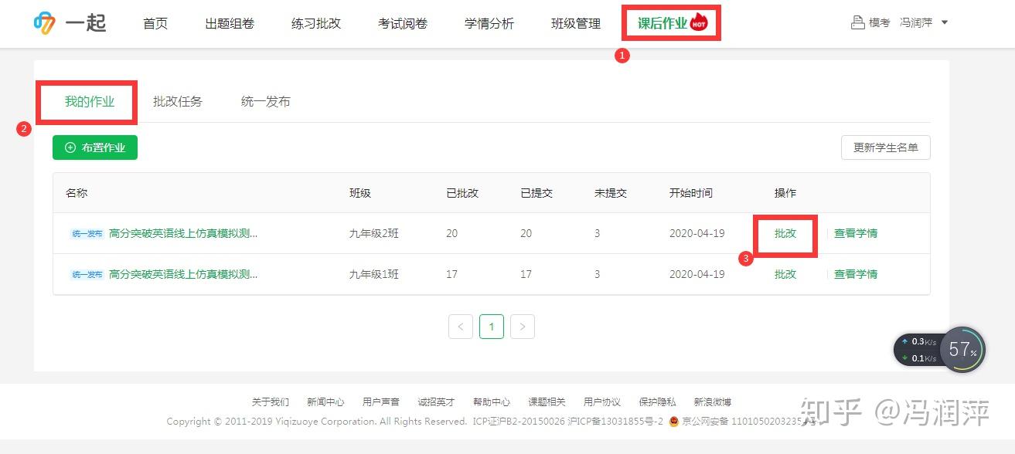This screenshot has height=454, width=1015.
Task: Click the previous page chevron
Action: tap(461, 327)
